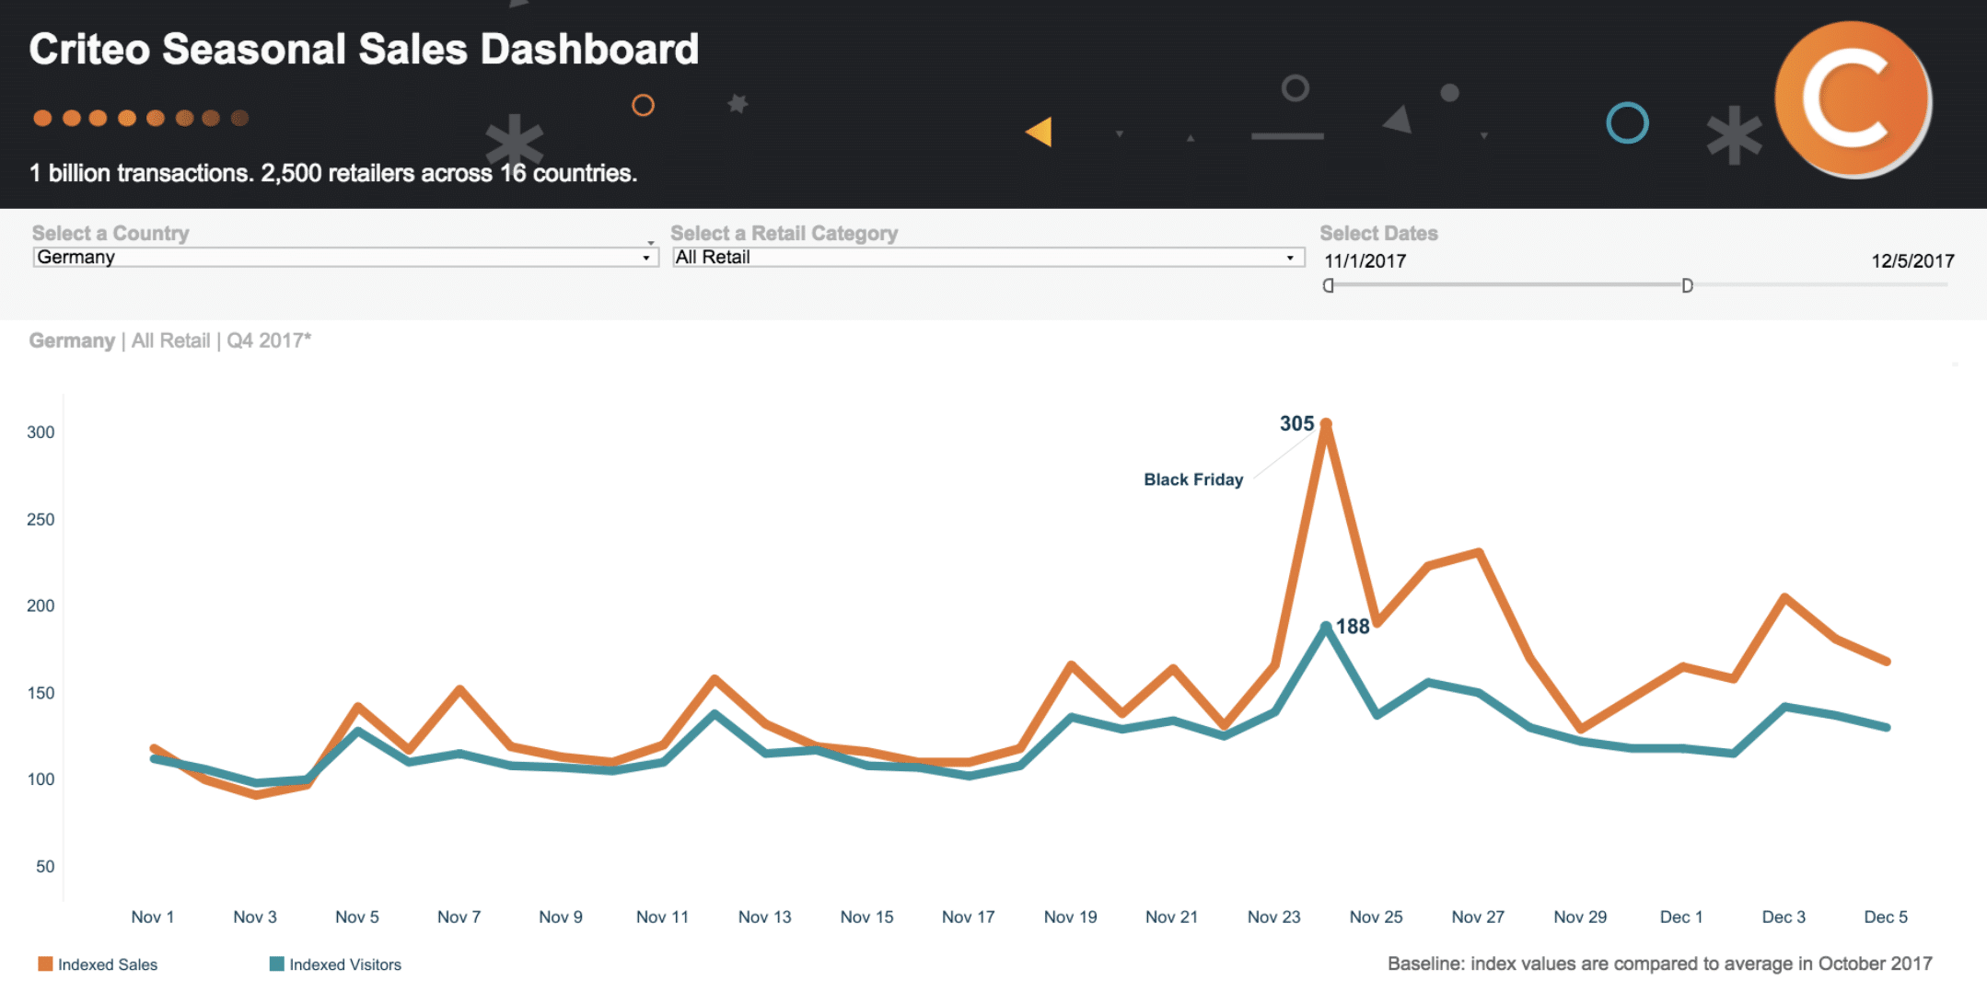Image resolution: width=1987 pixels, height=992 pixels.
Task: Click the Nov 11 x-axis label
Action: (662, 917)
